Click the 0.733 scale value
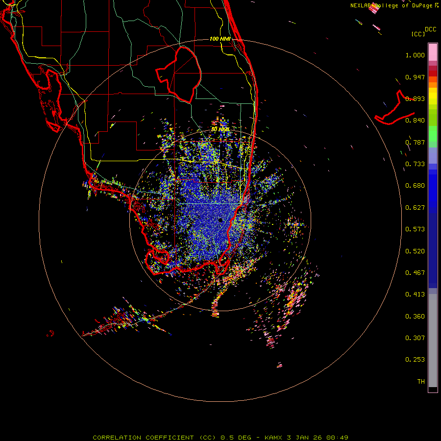 point(415,164)
